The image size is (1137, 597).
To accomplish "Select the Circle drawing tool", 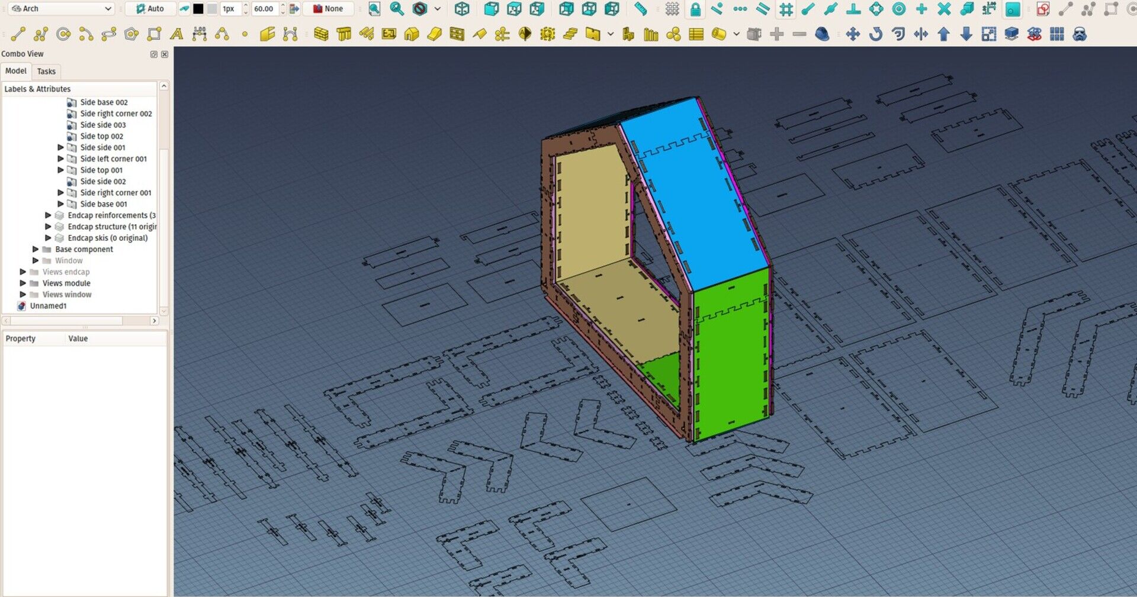I will click(x=63, y=34).
